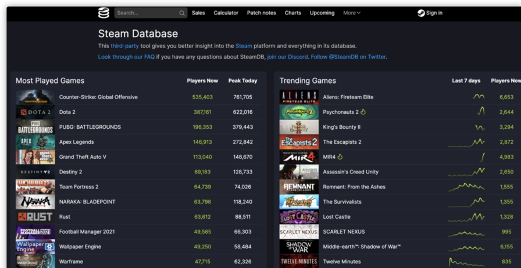This screenshot has width=521, height=268.
Task: Open Look through our FAQ link
Action: 126,57
